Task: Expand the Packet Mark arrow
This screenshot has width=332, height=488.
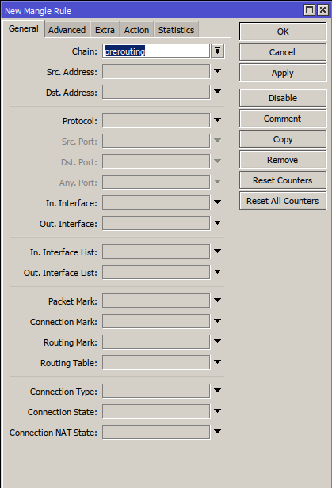Action: click(x=218, y=301)
